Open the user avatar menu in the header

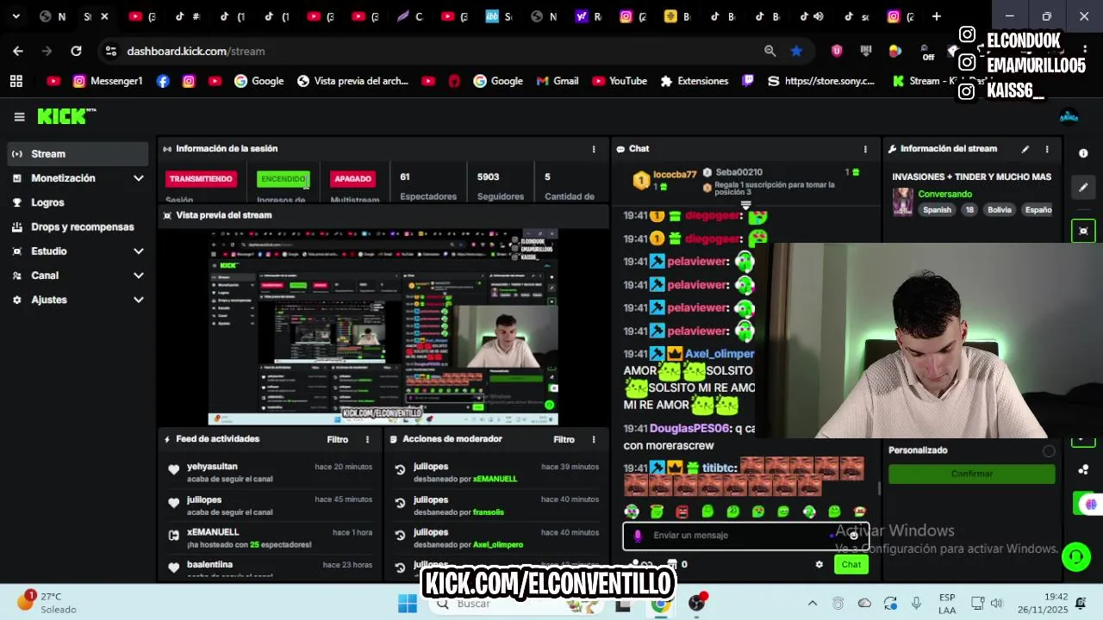[1069, 116]
